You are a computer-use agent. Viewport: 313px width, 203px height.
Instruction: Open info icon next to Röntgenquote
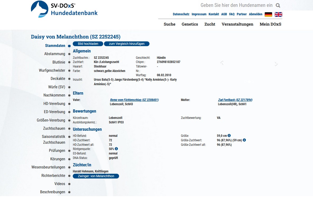point(116,149)
